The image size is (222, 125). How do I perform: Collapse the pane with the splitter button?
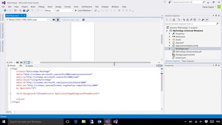(x=162, y=66)
